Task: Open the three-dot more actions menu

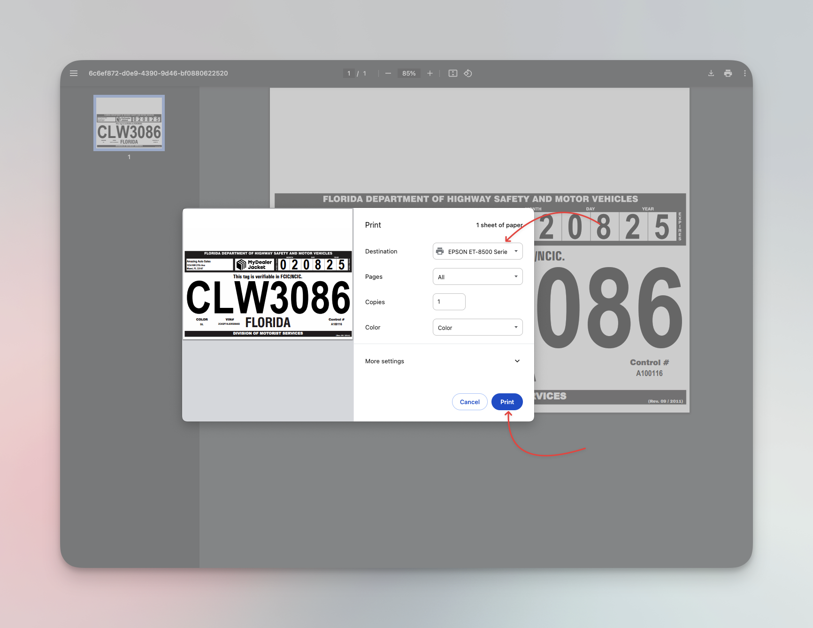Action: pos(744,73)
